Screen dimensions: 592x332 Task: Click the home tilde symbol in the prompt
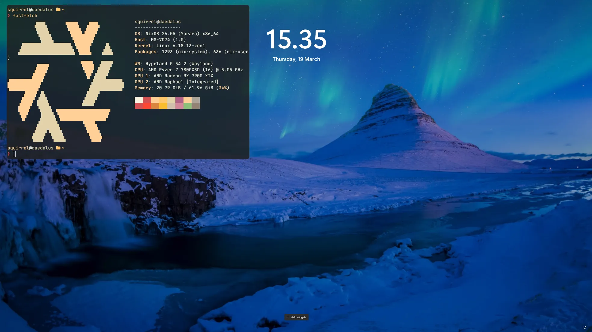coord(63,9)
